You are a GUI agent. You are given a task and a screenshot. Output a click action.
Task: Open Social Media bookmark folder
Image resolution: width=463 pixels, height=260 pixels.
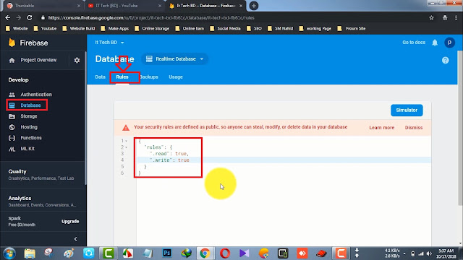pos(225,29)
